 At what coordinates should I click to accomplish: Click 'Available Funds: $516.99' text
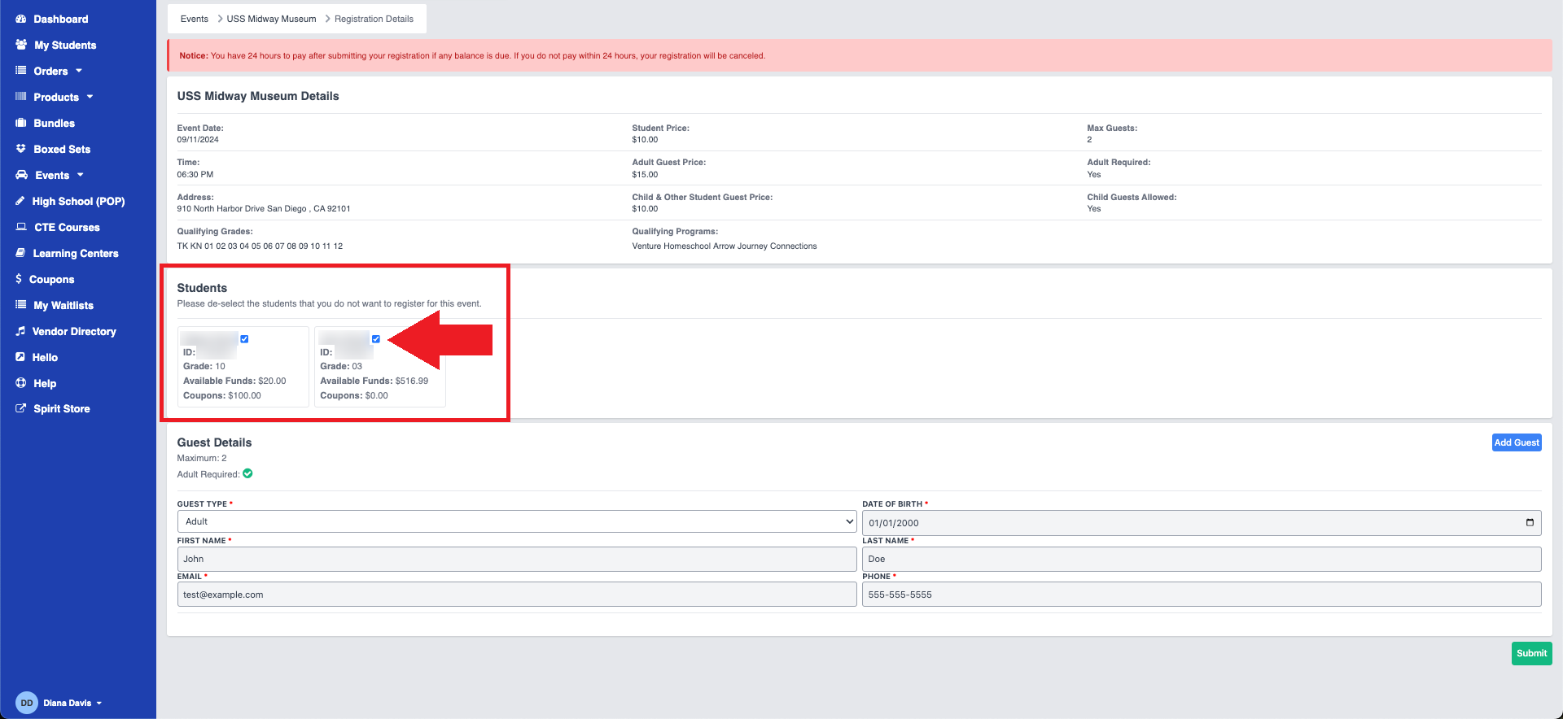click(374, 381)
